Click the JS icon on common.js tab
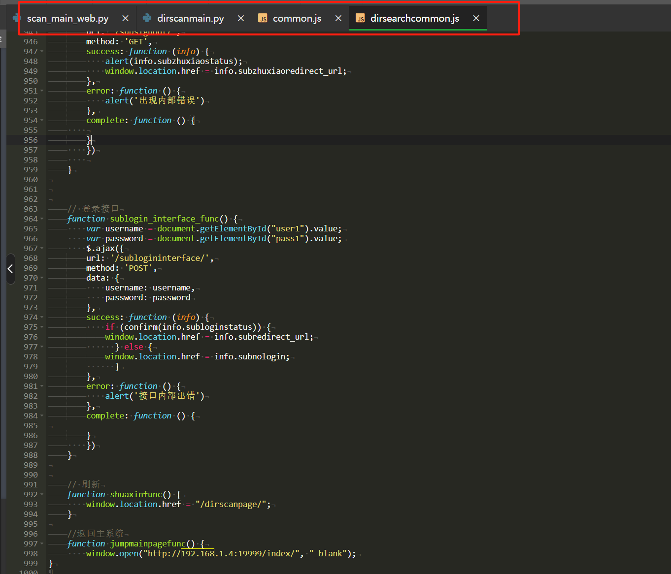Image resolution: width=671 pixels, height=574 pixels. coord(263,18)
